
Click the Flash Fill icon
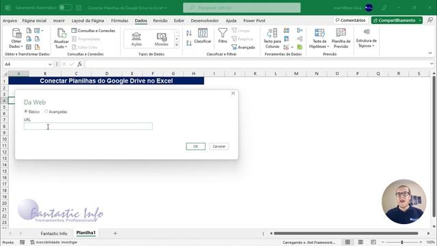coord(286,30)
